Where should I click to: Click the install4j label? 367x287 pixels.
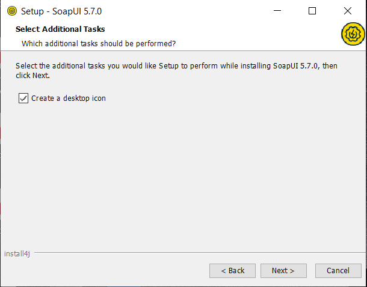(x=17, y=253)
